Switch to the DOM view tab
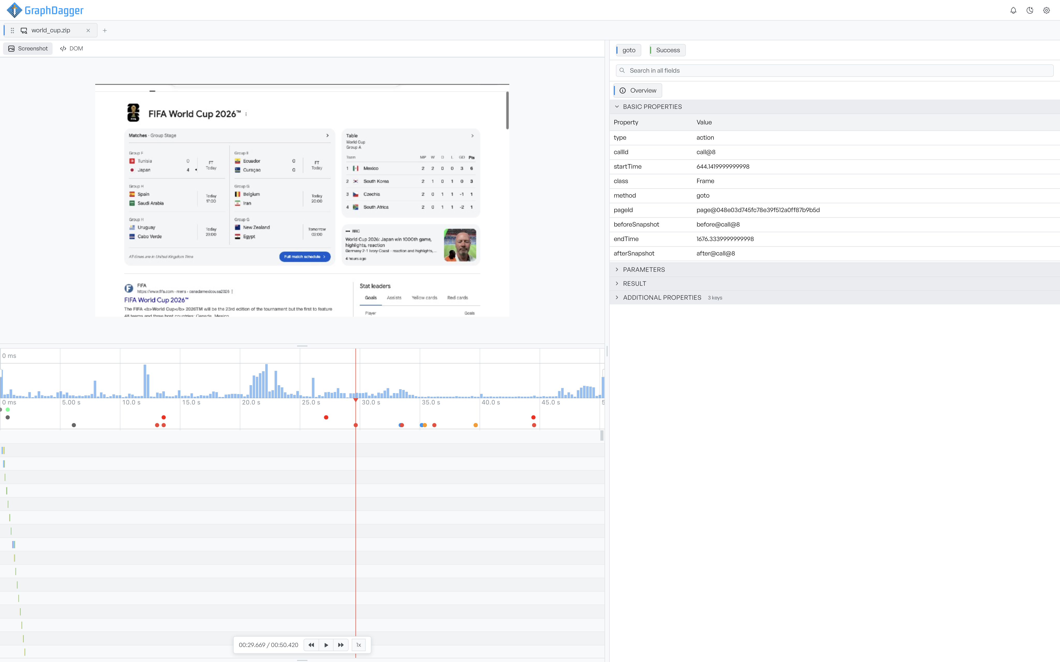 click(x=71, y=49)
